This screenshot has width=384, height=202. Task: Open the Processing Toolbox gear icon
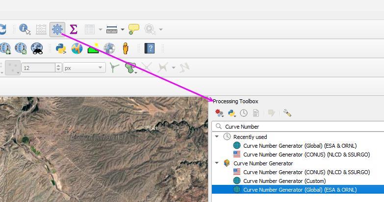tap(57, 30)
